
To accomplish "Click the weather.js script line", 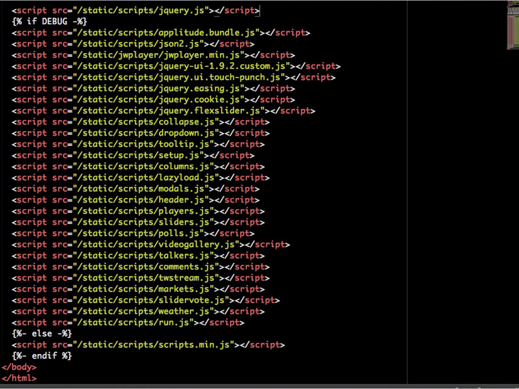I will [x=138, y=312].
